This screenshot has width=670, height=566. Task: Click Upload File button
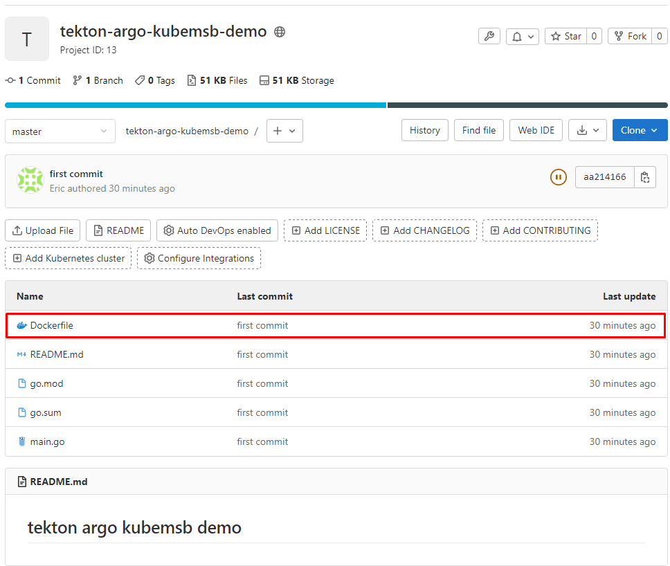click(43, 230)
